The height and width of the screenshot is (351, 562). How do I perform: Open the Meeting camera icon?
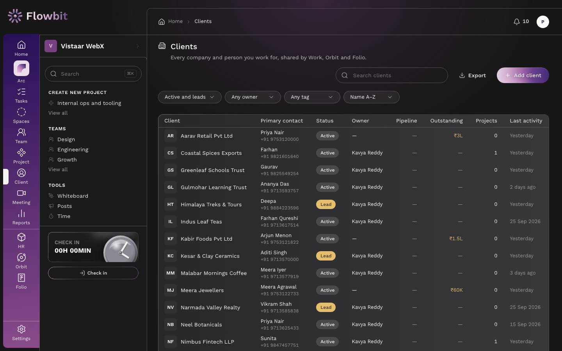tap(21, 193)
